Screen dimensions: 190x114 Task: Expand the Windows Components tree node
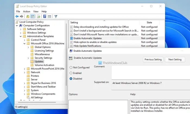click(24, 94)
